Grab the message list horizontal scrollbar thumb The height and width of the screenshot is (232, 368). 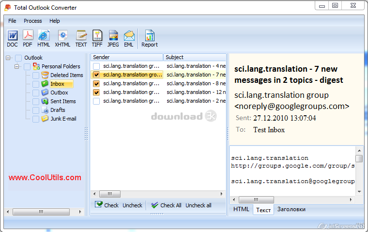coord(110,194)
